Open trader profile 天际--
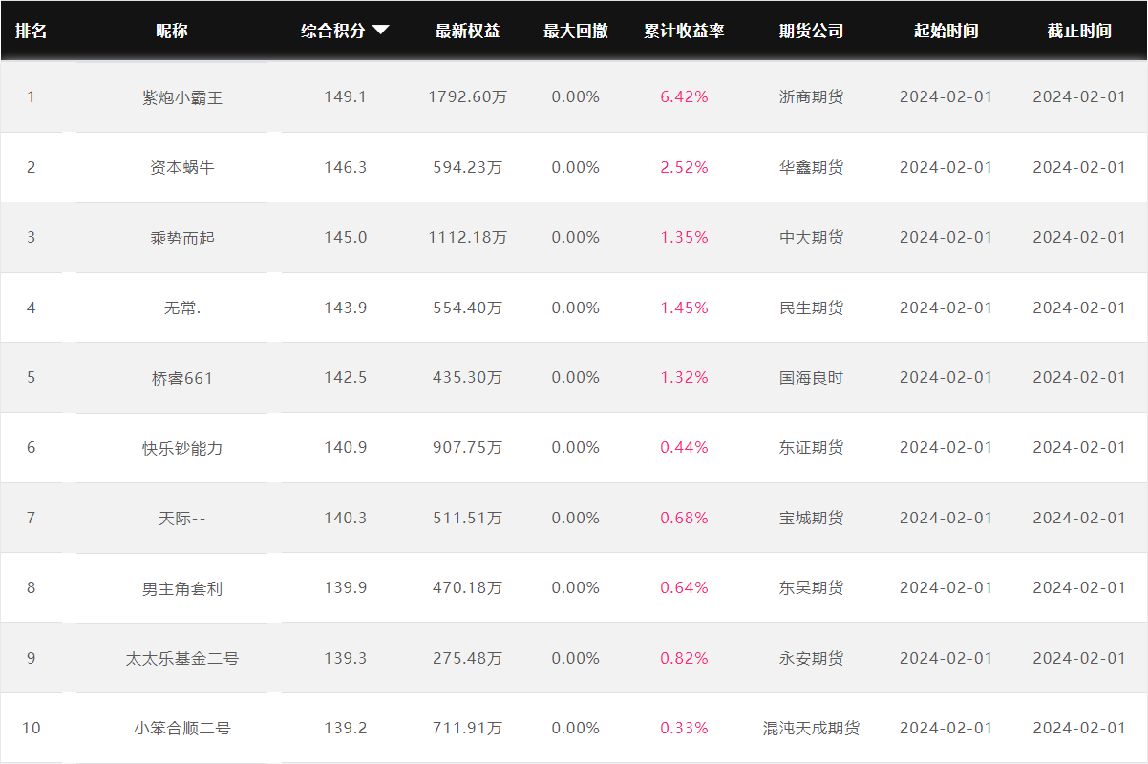The height and width of the screenshot is (764, 1148). [x=182, y=518]
